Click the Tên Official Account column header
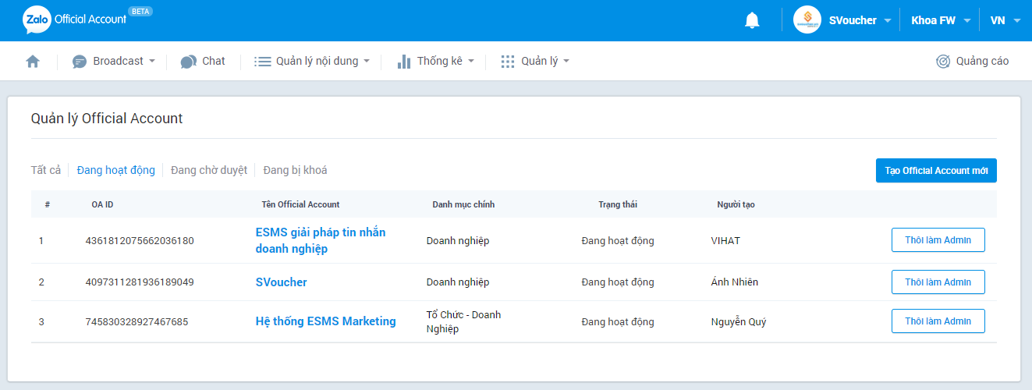The height and width of the screenshot is (390, 1032). [300, 204]
